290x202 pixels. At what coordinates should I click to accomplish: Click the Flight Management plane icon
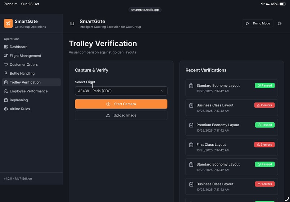pyautogui.click(x=6, y=56)
